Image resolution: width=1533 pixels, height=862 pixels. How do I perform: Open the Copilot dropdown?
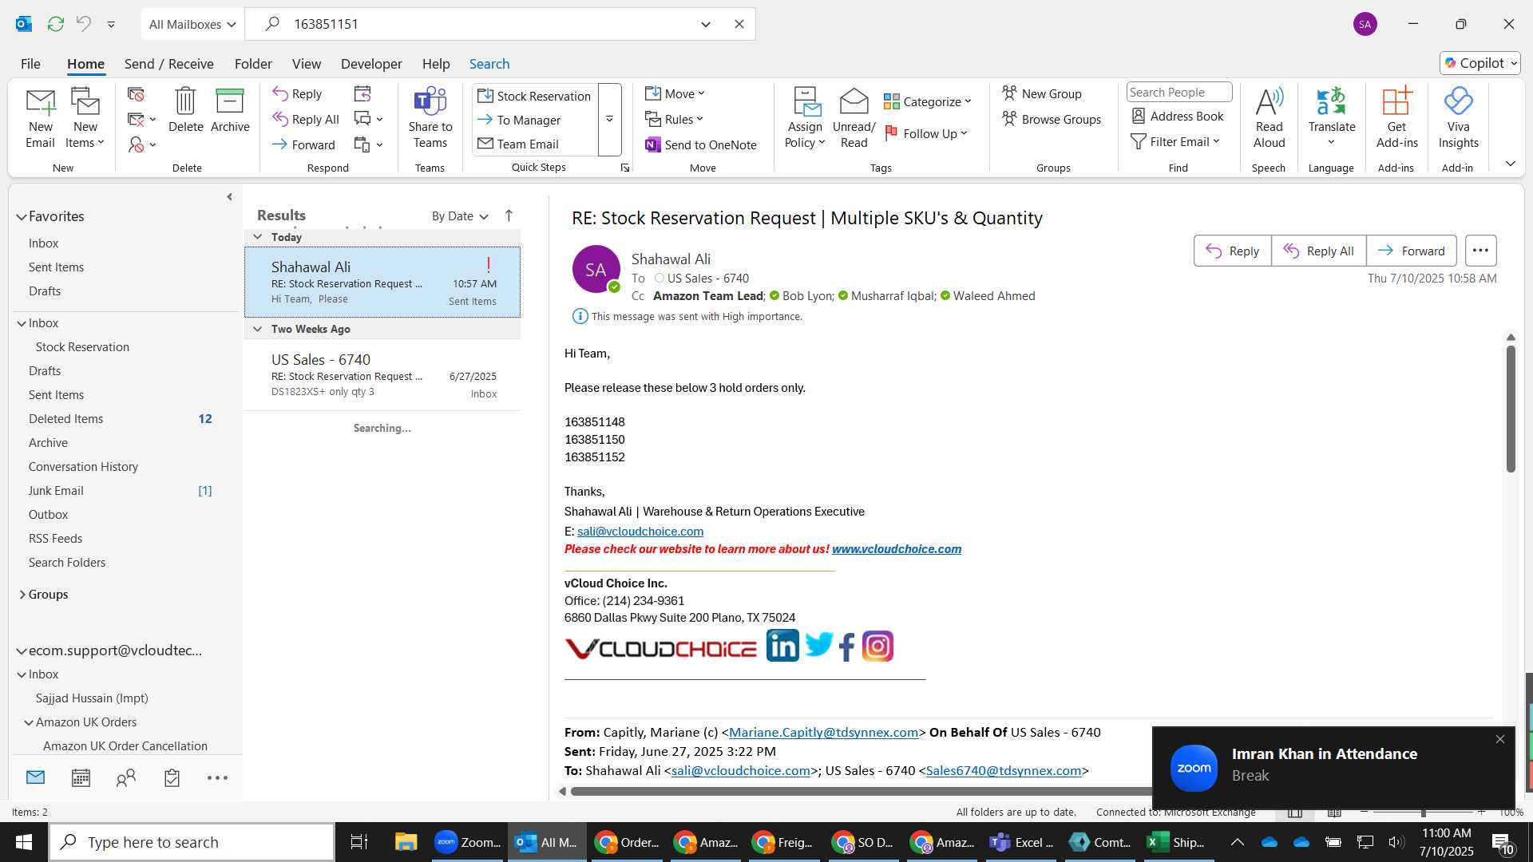tap(1480, 63)
